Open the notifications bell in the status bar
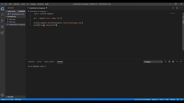Image resolution: width=184 pixels, height=103 pixels. point(181,100)
